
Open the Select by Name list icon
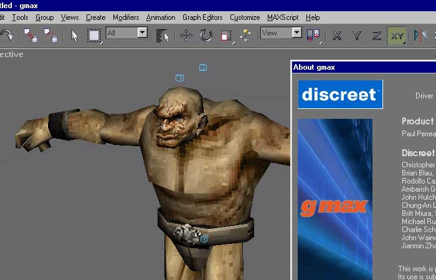click(x=163, y=35)
